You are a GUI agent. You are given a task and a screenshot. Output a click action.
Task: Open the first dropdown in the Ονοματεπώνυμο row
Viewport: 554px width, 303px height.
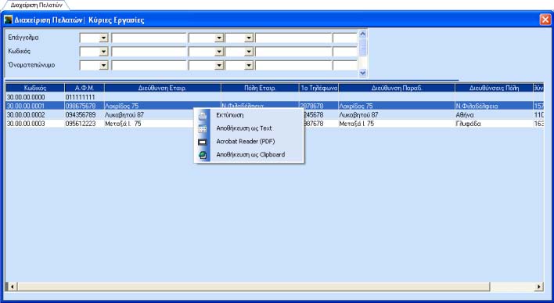[x=103, y=66]
